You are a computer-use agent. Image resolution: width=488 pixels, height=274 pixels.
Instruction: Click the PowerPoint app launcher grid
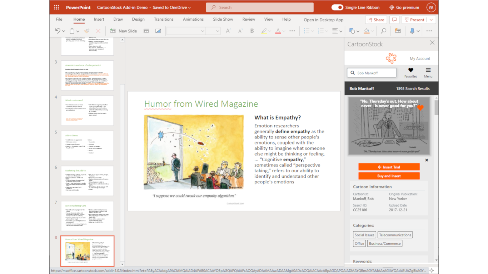click(56, 7)
